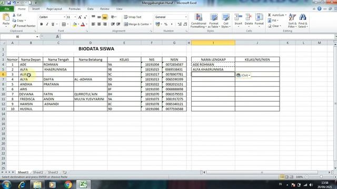Screen dimensions: 337x189
Task: Open the Borders icon
Action: point(64,24)
